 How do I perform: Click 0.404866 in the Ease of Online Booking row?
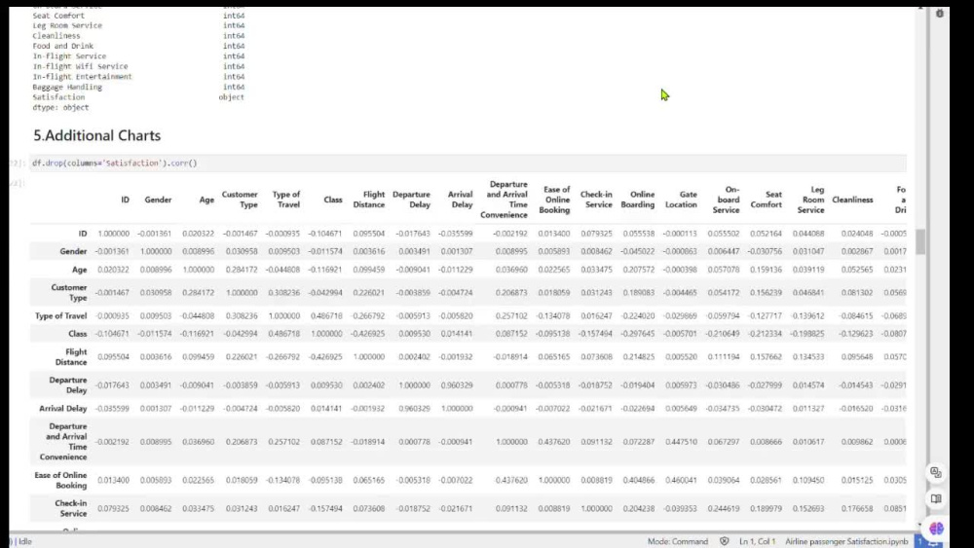pos(639,481)
